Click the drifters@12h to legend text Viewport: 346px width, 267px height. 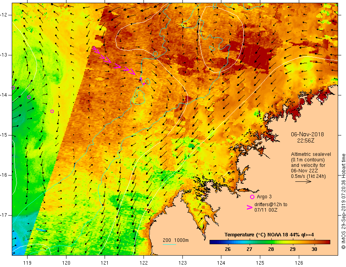pos(271,205)
